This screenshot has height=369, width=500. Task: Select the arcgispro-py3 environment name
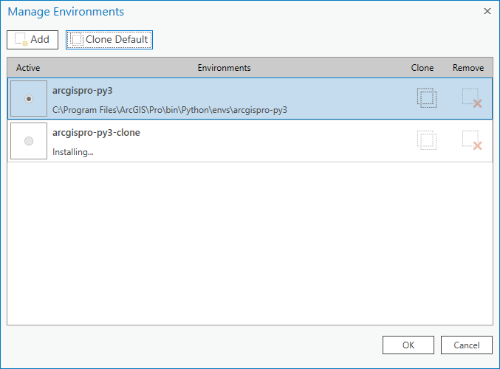(x=83, y=91)
